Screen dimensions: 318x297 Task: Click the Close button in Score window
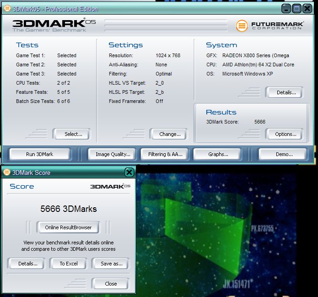coord(110,283)
